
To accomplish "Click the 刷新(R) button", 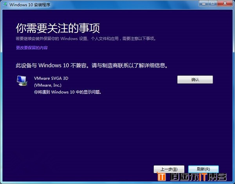I will (203, 169).
